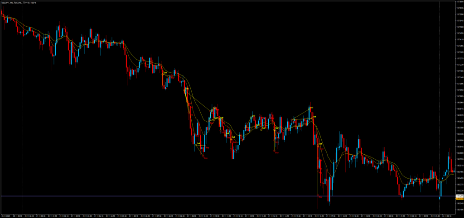Click the Sell marker at the 10:30 rebound peak
The height and width of the screenshot is (218, 464).
(x=214, y=108)
